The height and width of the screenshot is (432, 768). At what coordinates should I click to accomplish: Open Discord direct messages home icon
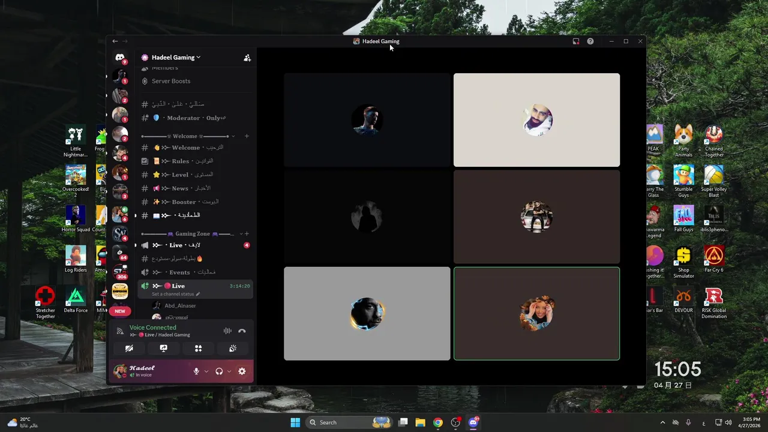(x=120, y=58)
